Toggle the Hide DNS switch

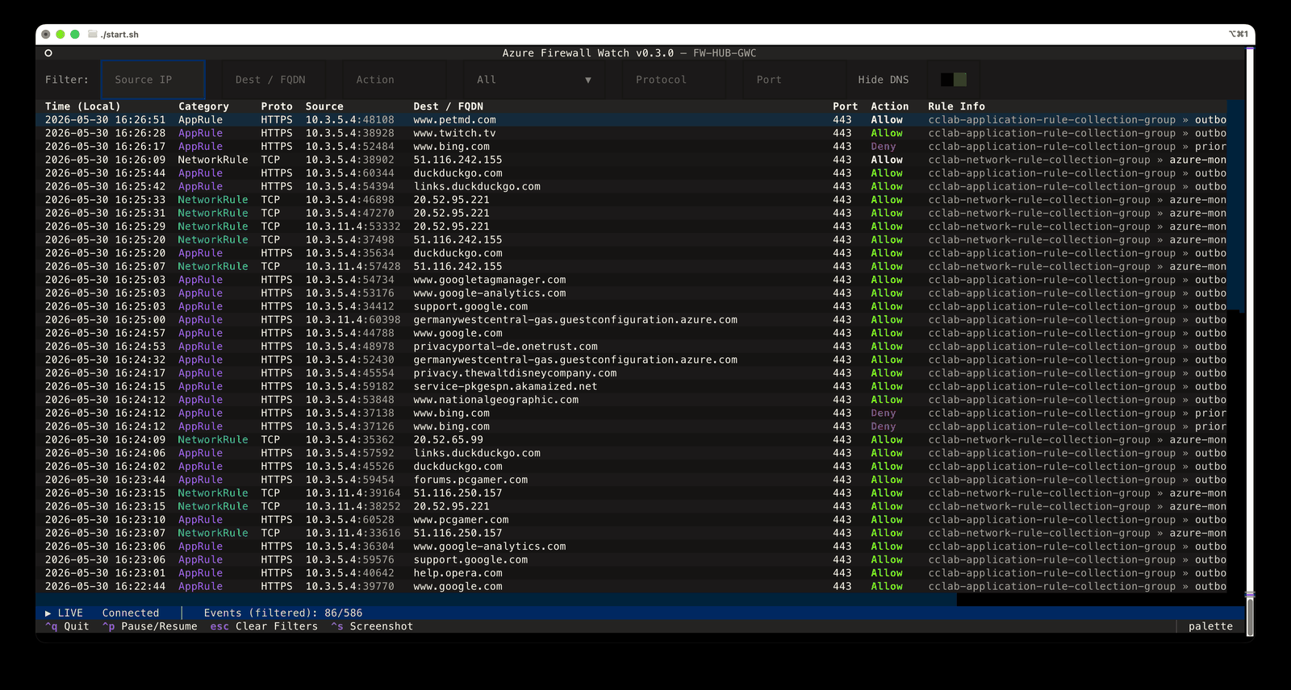(x=954, y=80)
